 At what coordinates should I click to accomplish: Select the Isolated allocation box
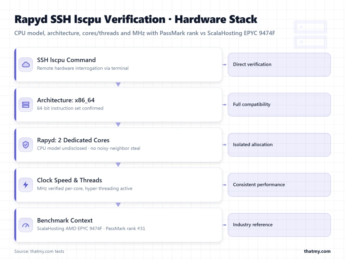pyautogui.click(x=279, y=145)
